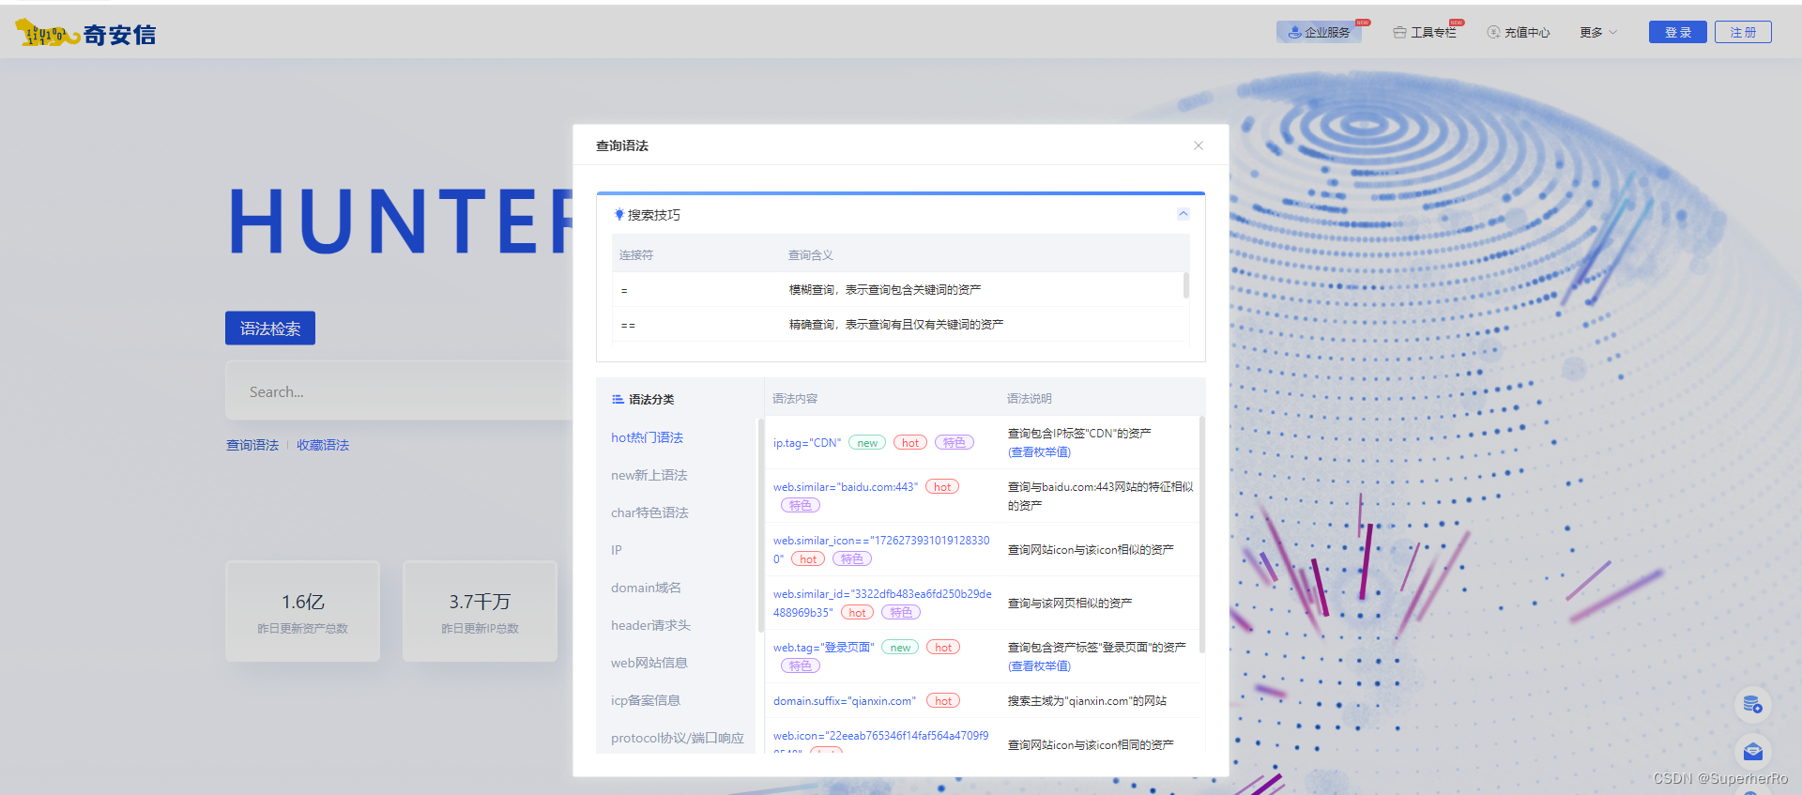Image resolution: width=1802 pixels, height=795 pixels.
Task: Click the 企业服务 person icon
Action: 1294,32
